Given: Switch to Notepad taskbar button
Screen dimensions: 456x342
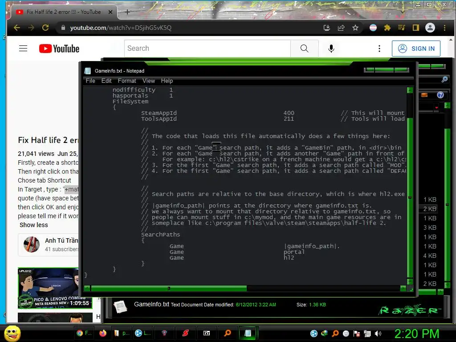Looking at the screenshot, I should click(248, 333).
